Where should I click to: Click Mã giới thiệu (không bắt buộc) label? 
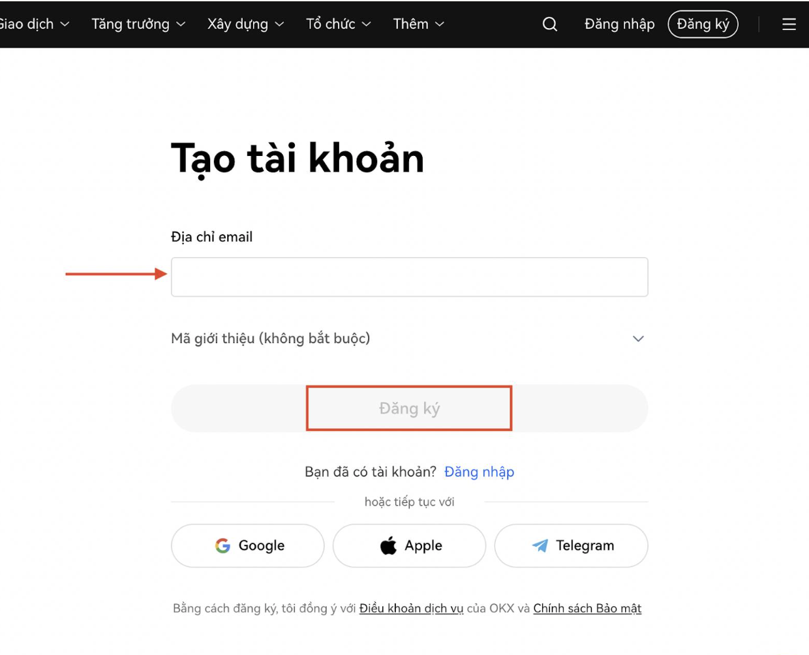click(270, 339)
